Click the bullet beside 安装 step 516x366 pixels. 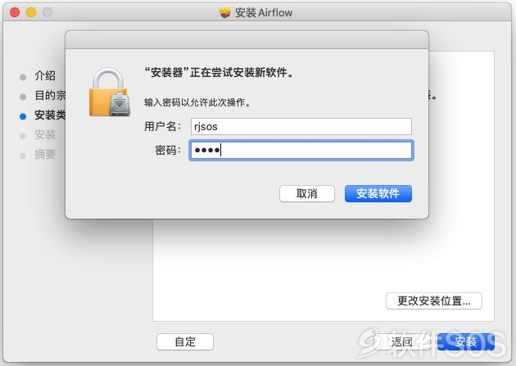(x=23, y=136)
